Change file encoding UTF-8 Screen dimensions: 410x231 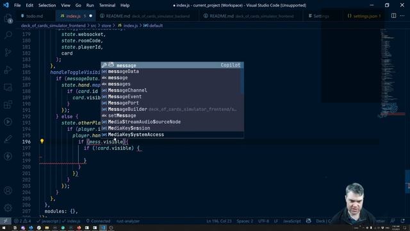pyautogui.click(x=263, y=221)
